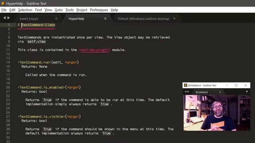Click 'Returns: None' text on line 15
This screenshot has width=255, height=143.
pyautogui.click(x=34, y=66)
